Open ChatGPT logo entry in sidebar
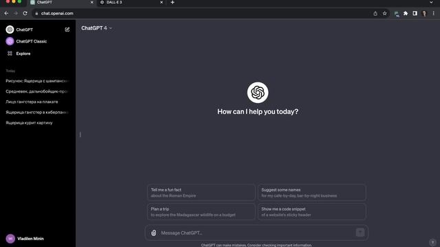The height and width of the screenshot is (247, 440). tap(10, 30)
